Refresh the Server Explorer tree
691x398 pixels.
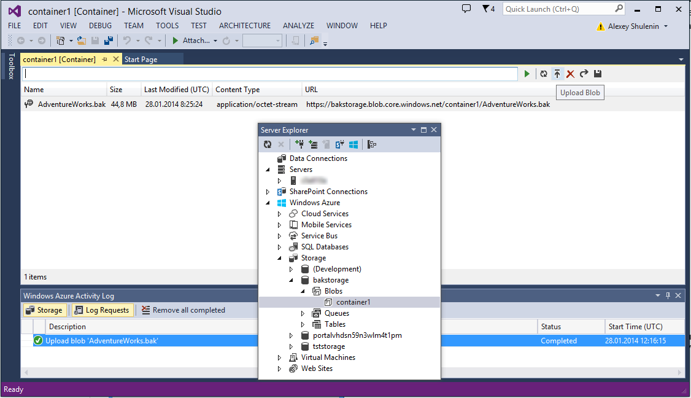pos(268,144)
